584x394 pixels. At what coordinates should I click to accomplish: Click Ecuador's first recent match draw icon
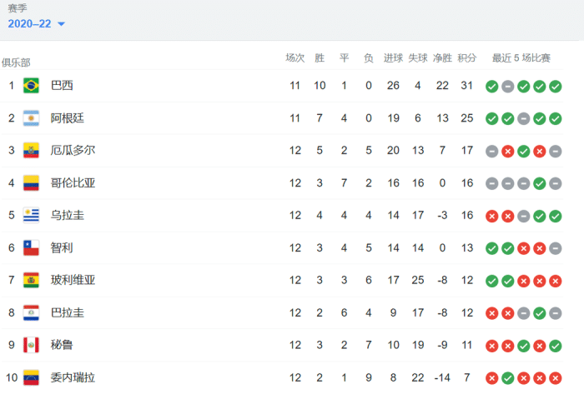(492, 151)
